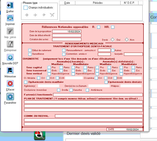Check the HR. checkbox

click(x=113, y=27)
